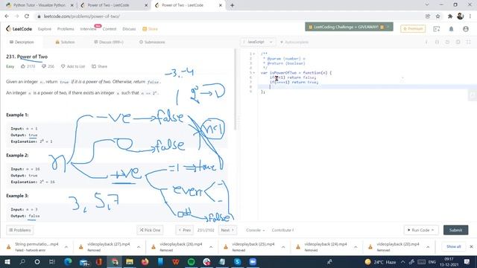Open Windows taskbar search
The height and width of the screenshot is (268, 477).
coord(22,261)
